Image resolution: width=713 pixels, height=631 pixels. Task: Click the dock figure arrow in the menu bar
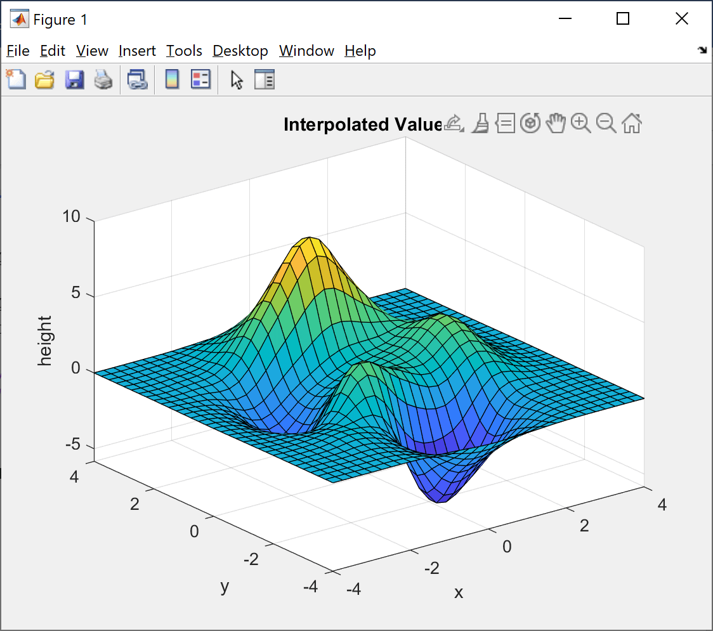point(702,51)
